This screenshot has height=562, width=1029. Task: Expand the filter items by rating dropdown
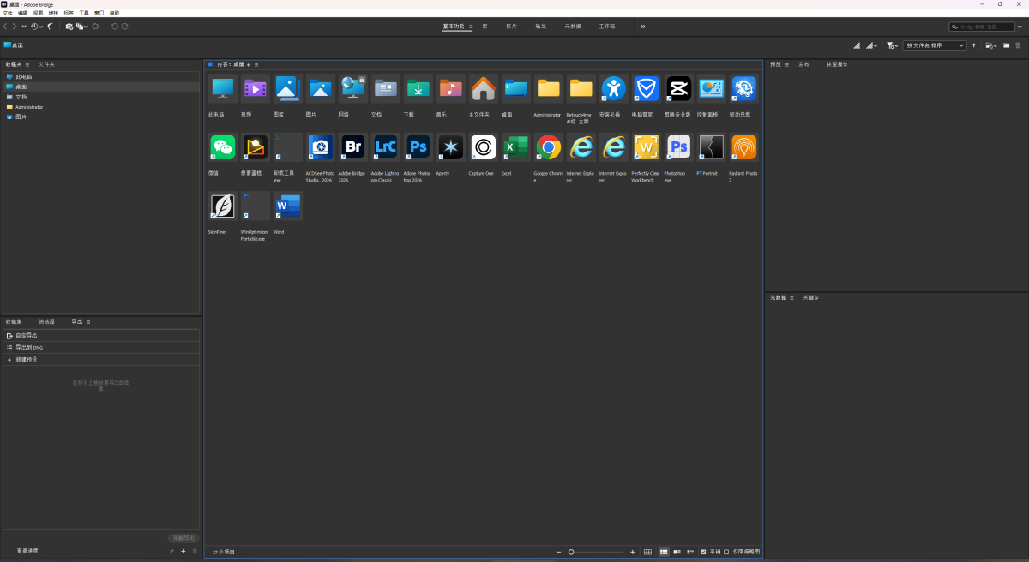click(893, 45)
